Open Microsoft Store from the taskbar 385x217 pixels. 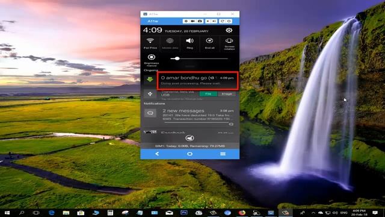(81, 213)
